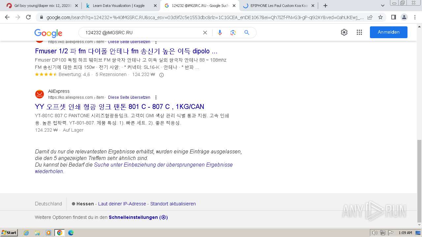Open Chrome three-dot menu
The width and height of the screenshot is (422, 237).
(414, 17)
